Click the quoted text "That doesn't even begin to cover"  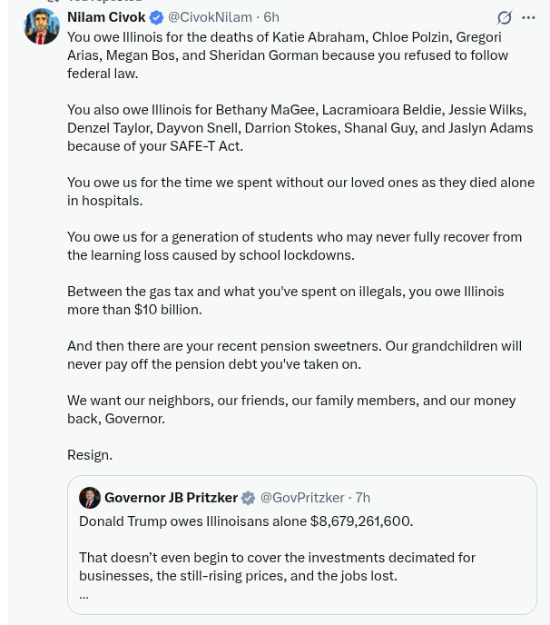(x=277, y=566)
